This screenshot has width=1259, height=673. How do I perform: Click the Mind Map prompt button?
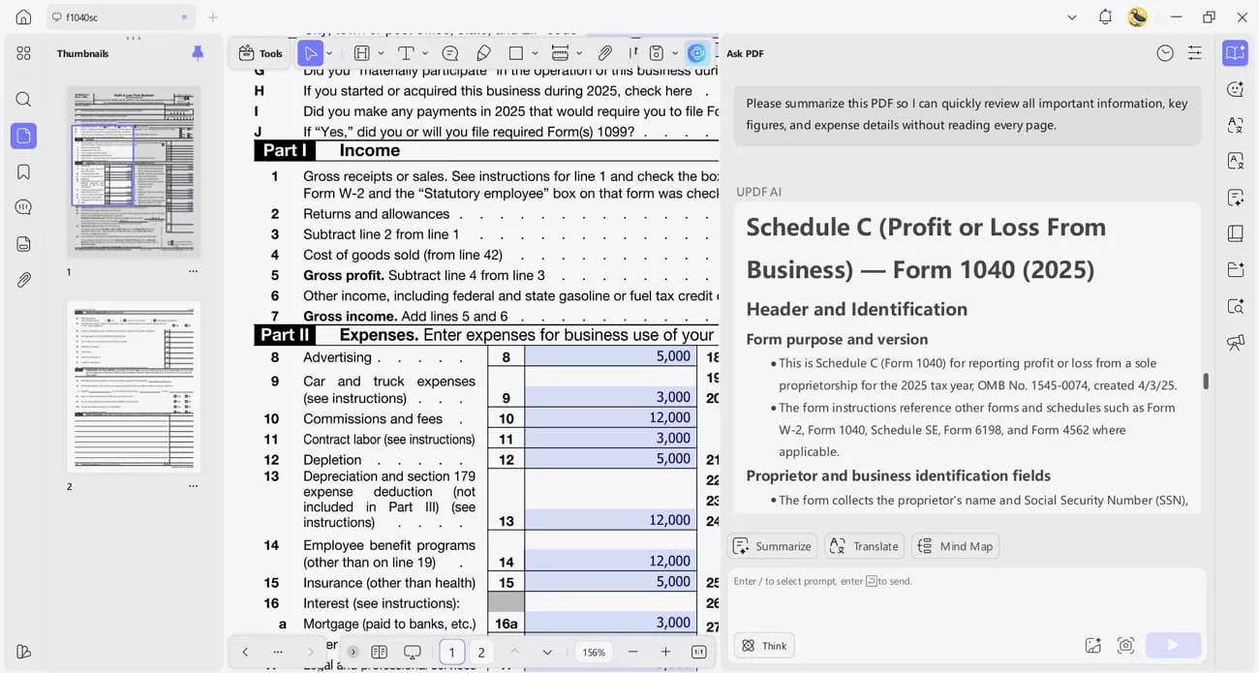tap(956, 546)
